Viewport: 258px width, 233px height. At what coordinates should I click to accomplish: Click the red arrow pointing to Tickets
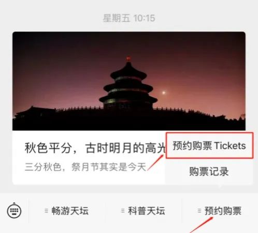click(x=155, y=163)
